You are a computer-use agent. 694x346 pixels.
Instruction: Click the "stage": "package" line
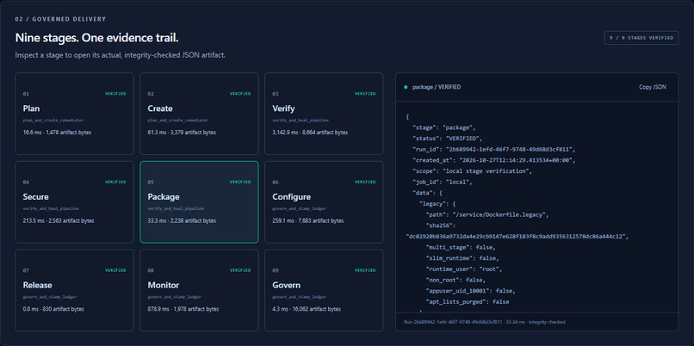pos(444,128)
